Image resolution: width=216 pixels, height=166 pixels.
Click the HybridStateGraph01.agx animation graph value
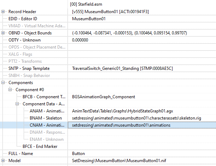click(122, 111)
